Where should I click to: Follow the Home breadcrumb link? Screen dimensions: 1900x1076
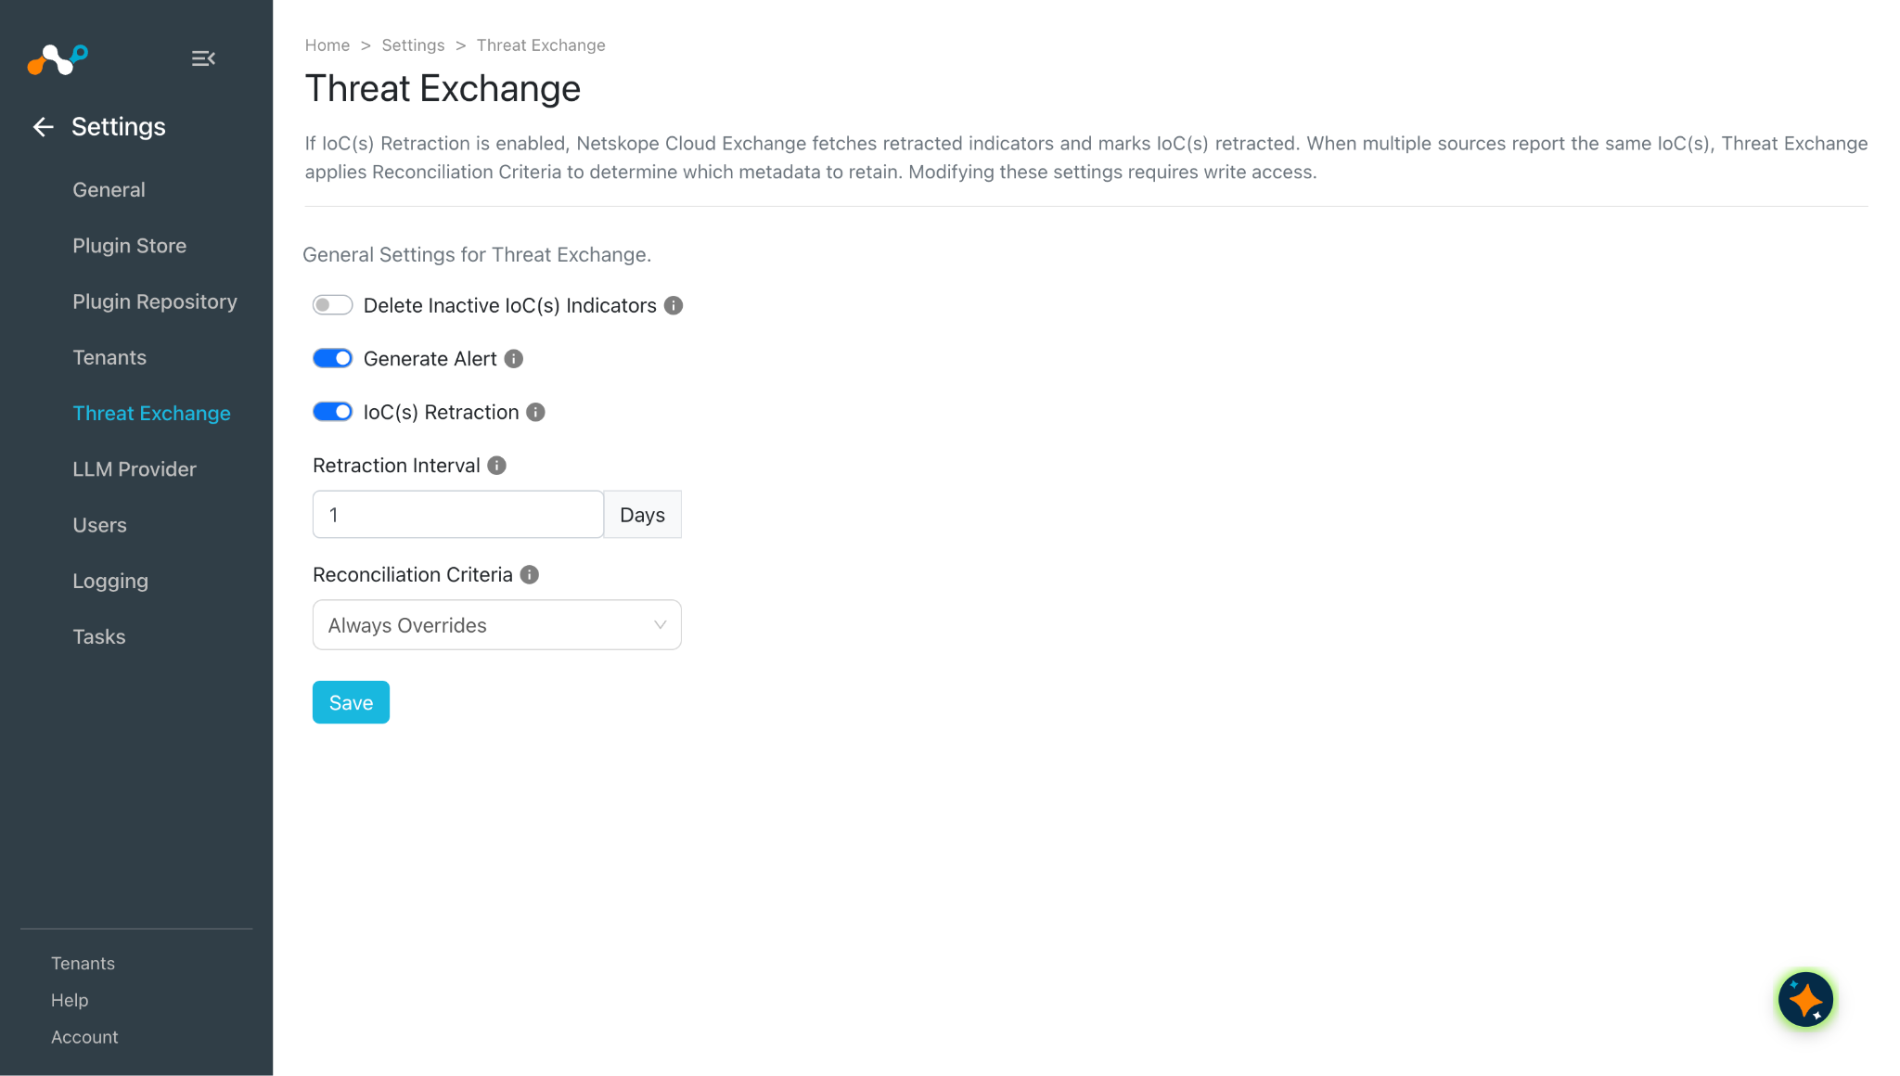[327, 45]
